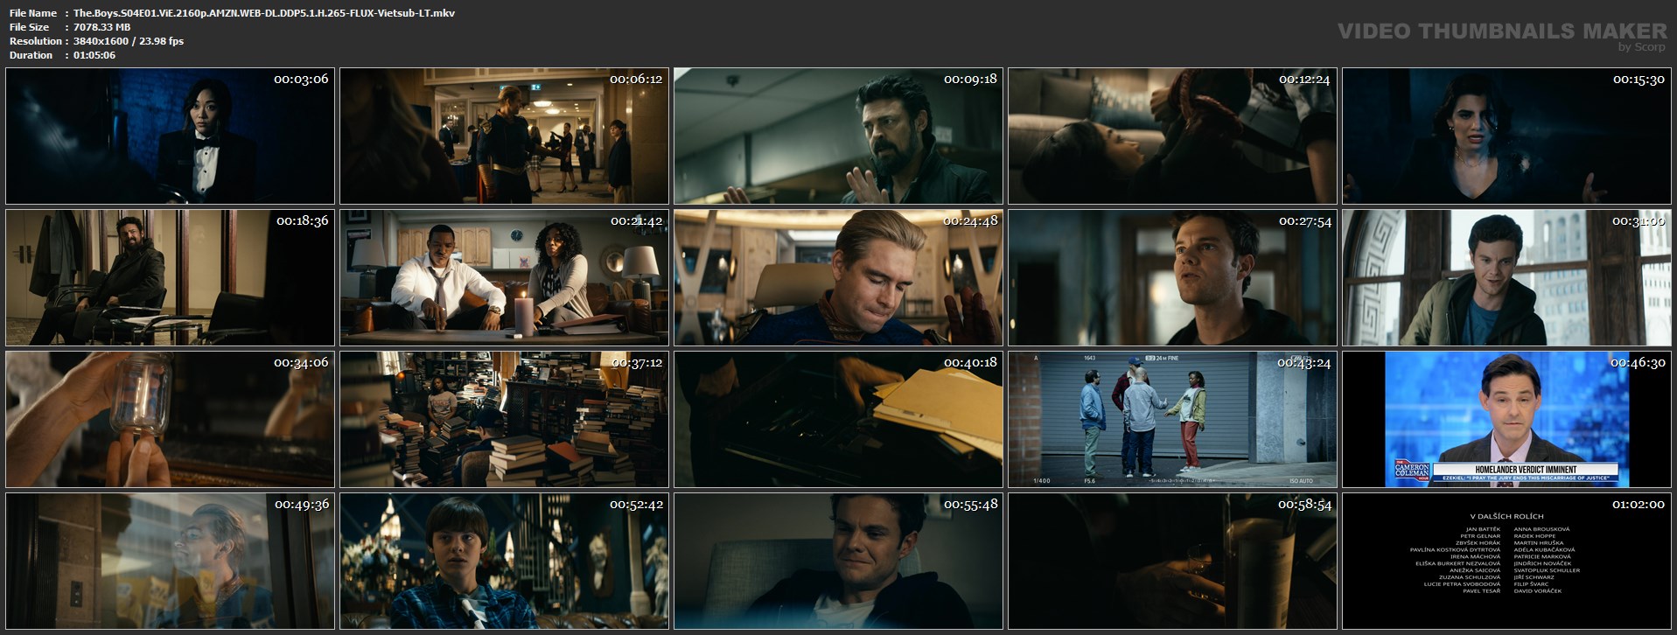Click the File Name label

point(33,13)
